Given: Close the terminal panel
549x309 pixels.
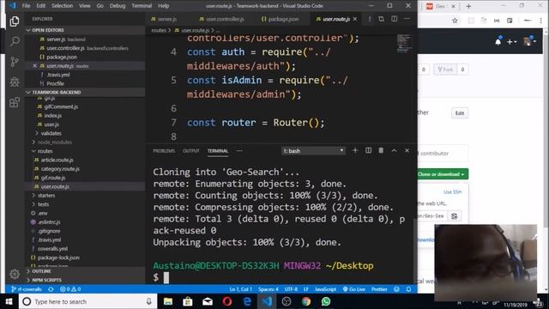Looking at the screenshot, I should (407, 150).
